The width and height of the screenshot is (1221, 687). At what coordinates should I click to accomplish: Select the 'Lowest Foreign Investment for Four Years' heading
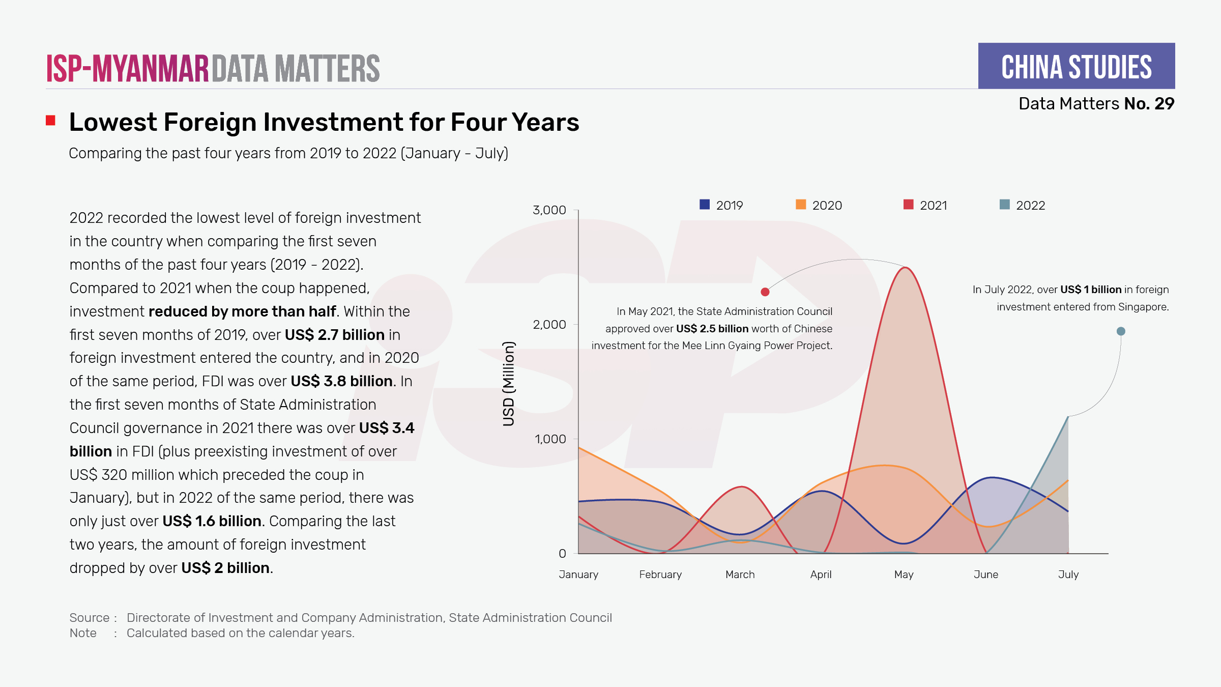pos(324,123)
